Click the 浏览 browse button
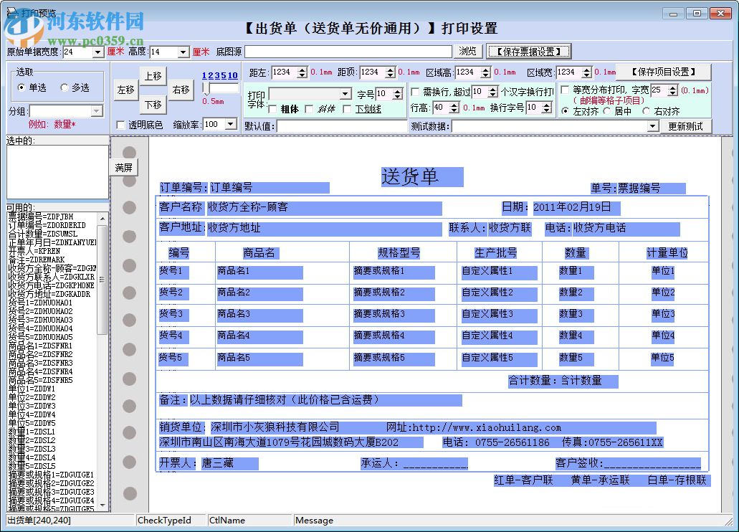 (466, 51)
